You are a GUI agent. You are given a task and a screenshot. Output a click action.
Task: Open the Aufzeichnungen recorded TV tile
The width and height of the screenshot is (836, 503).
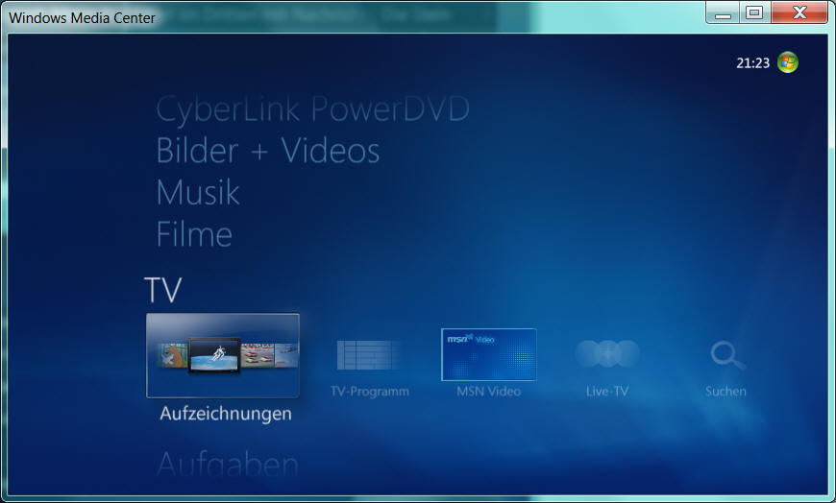pyautogui.click(x=223, y=355)
